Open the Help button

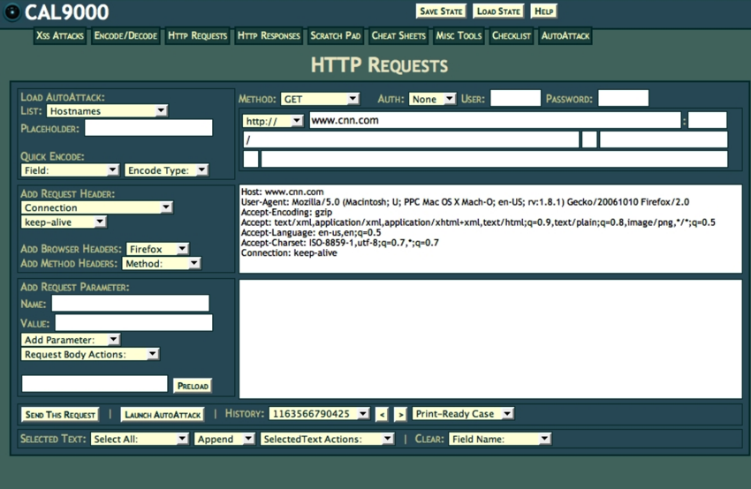point(543,11)
